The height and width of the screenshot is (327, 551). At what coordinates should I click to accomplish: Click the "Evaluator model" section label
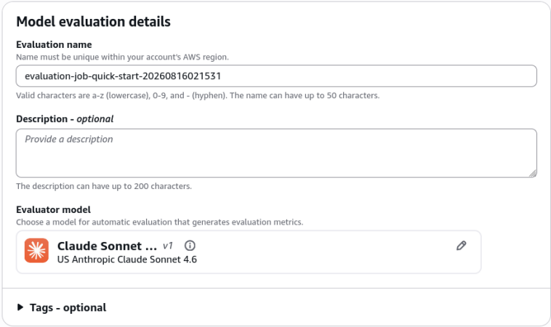click(53, 210)
